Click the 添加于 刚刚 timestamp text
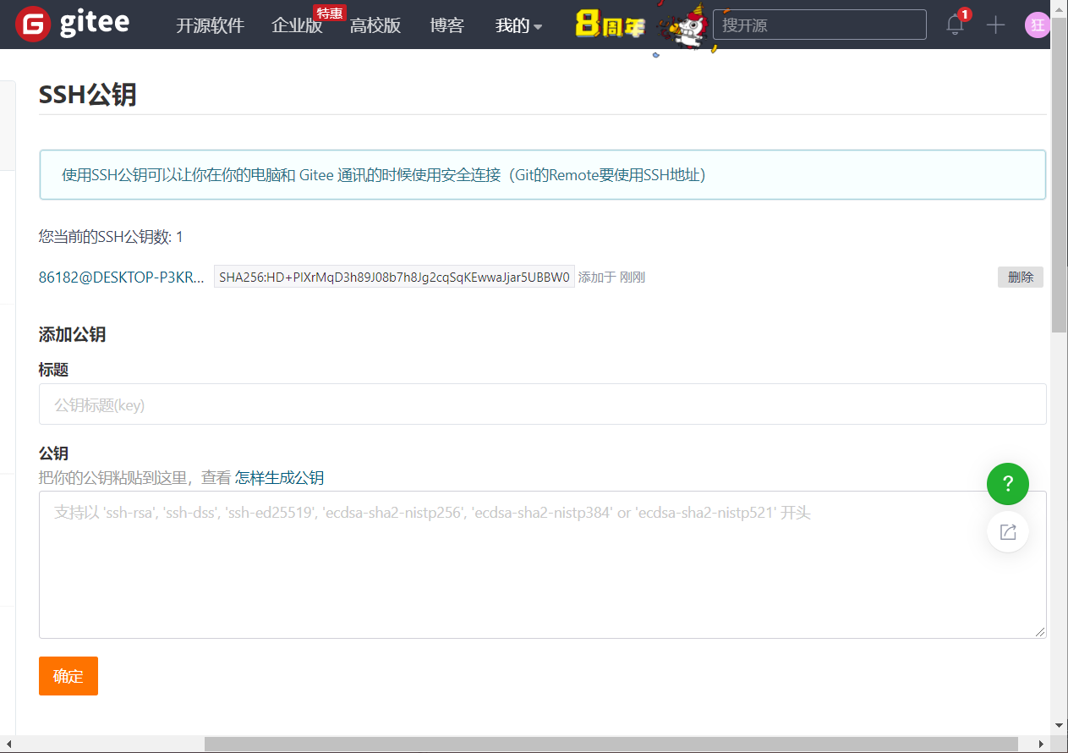The height and width of the screenshot is (753, 1068). tap(611, 278)
